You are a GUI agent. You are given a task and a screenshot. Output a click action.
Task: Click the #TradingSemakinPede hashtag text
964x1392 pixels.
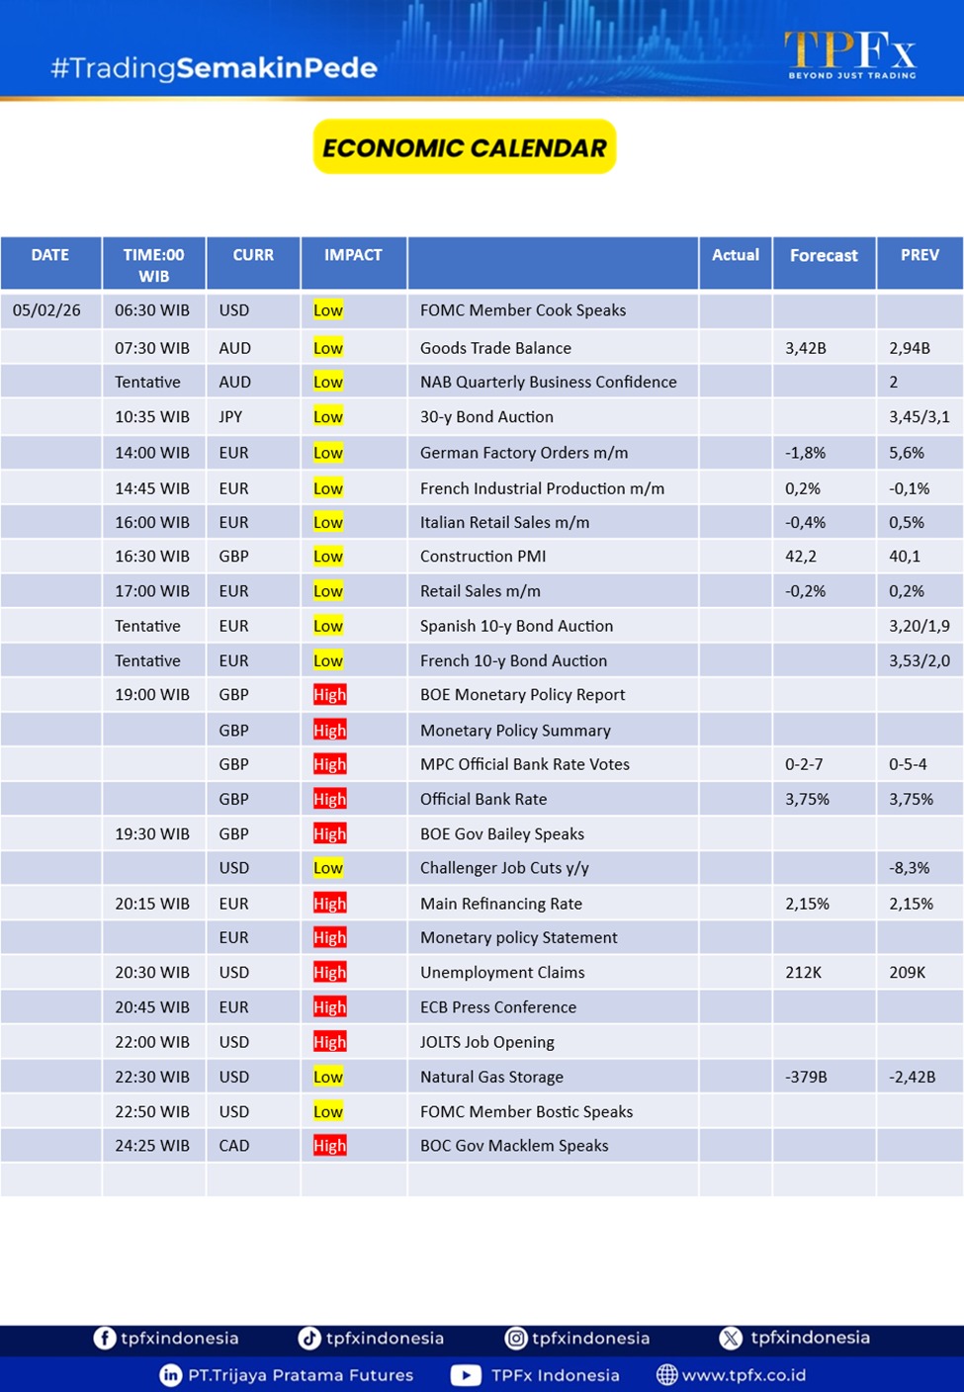point(214,68)
